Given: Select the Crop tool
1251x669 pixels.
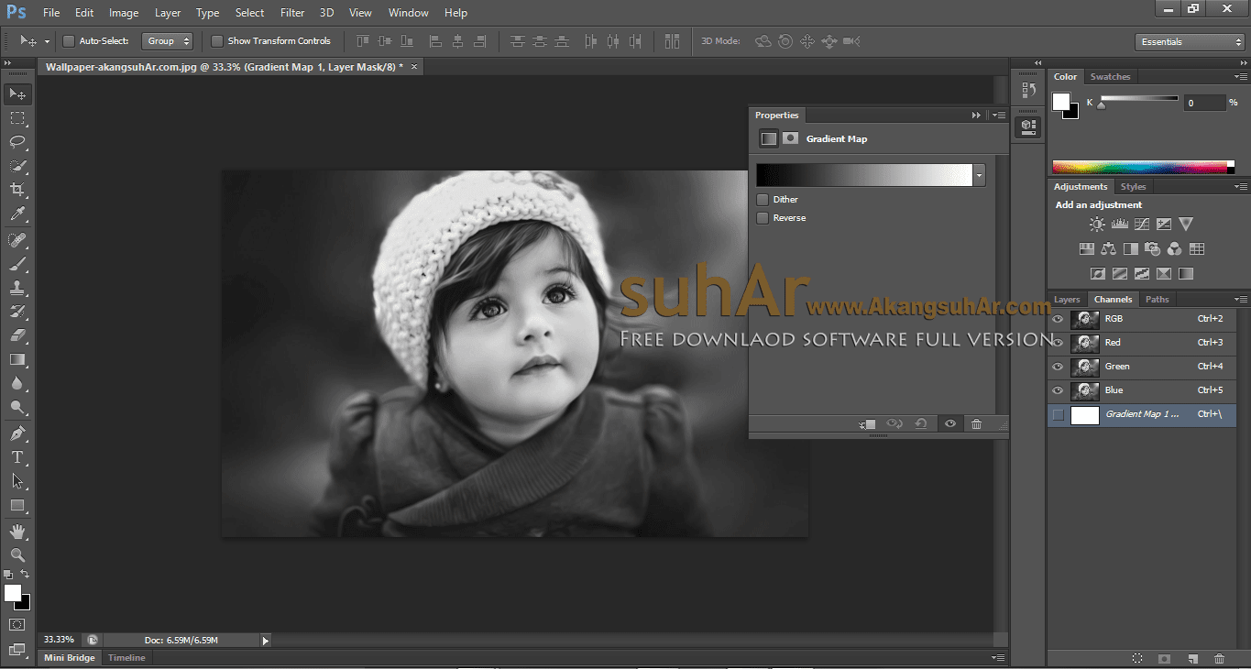Looking at the screenshot, I should tap(17, 190).
